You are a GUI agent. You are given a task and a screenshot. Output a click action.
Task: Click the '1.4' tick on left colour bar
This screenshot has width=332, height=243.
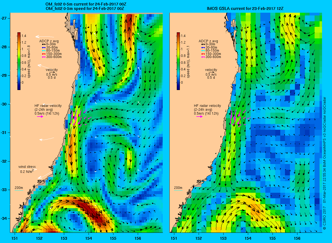(24, 36)
